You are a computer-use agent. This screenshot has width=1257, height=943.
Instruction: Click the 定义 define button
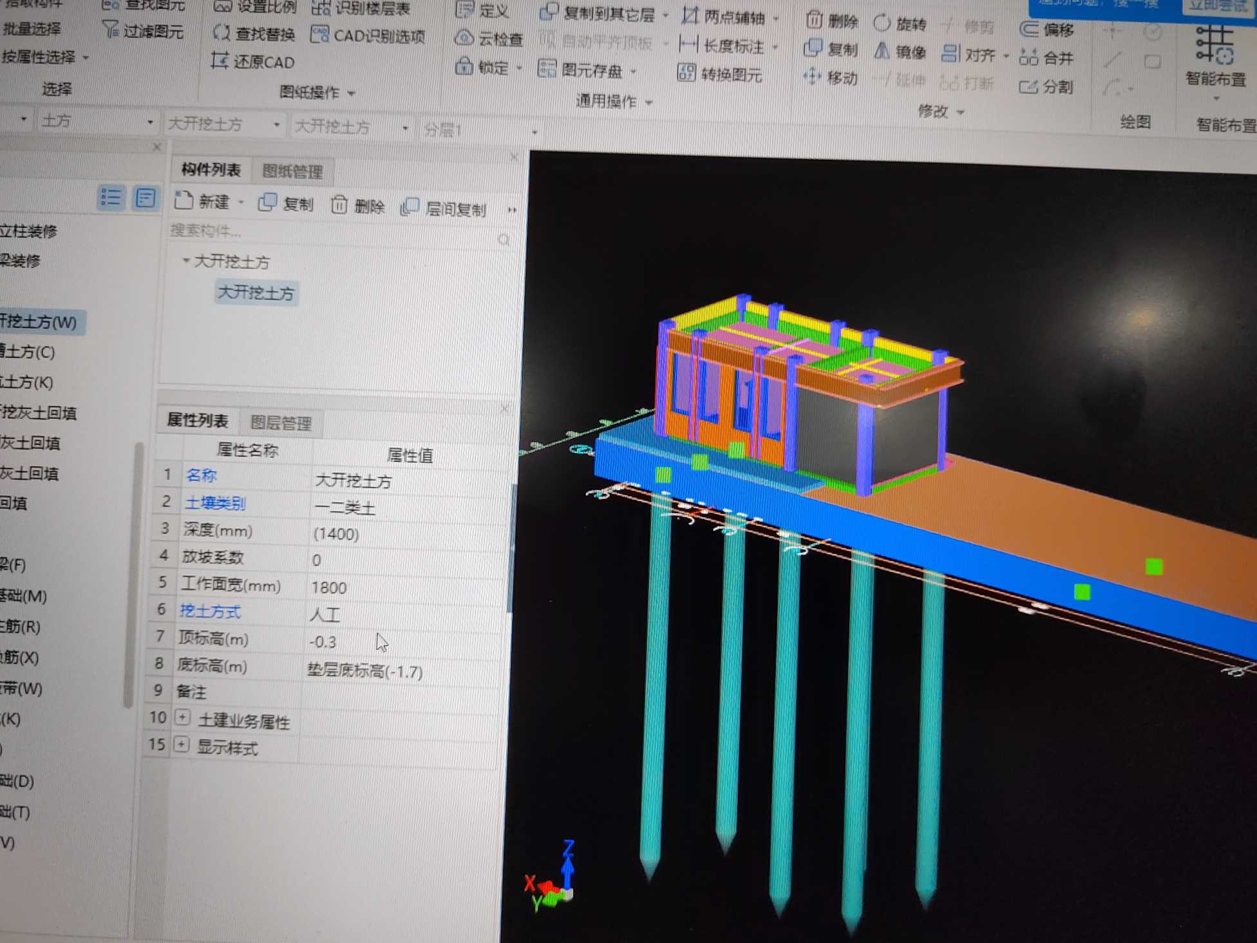pyautogui.click(x=482, y=10)
